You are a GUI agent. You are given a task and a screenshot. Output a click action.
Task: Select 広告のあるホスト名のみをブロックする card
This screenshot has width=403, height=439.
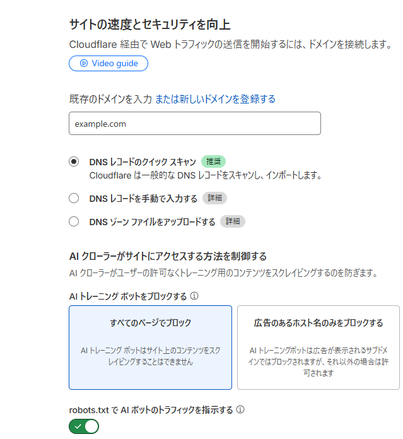(x=318, y=347)
